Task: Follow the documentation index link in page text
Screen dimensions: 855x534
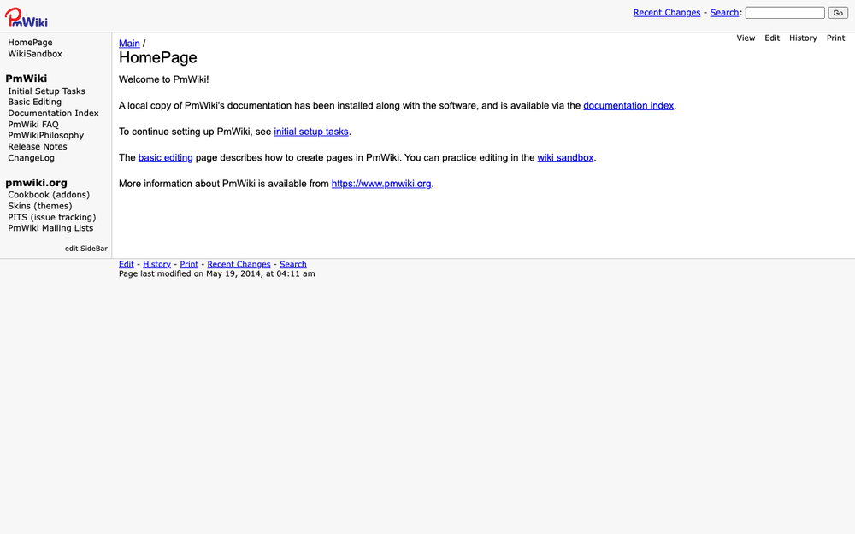Action: 628,106
